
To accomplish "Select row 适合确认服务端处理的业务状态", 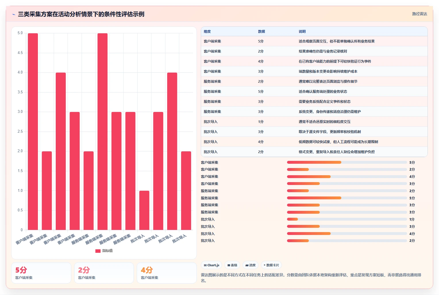I will coord(314,91).
